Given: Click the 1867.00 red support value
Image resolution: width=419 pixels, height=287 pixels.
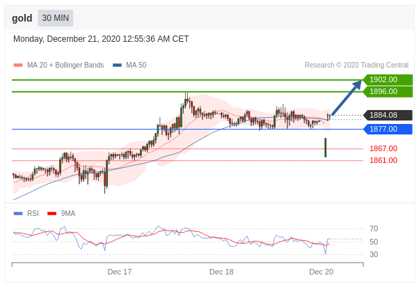Looking at the screenshot, I should (384, 148).
